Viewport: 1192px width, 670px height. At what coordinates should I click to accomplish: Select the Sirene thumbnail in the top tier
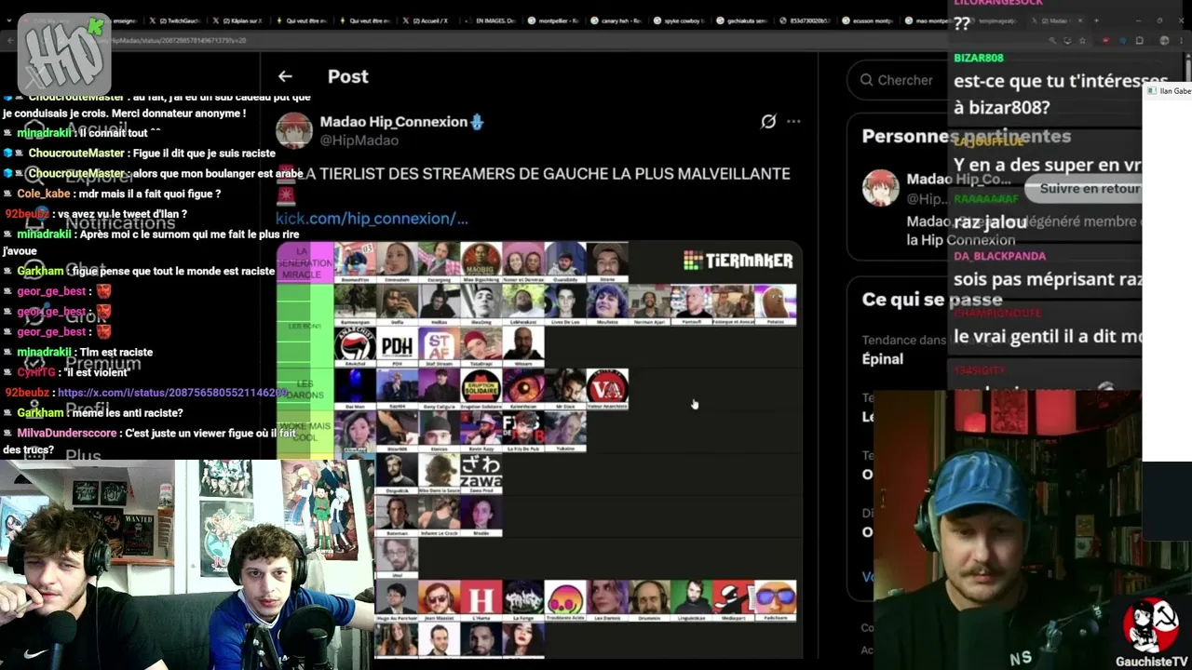click(x=607, y=261)
